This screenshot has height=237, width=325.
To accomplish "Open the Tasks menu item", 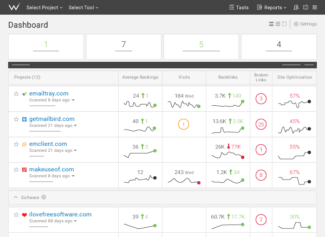I will click(239, 8).
